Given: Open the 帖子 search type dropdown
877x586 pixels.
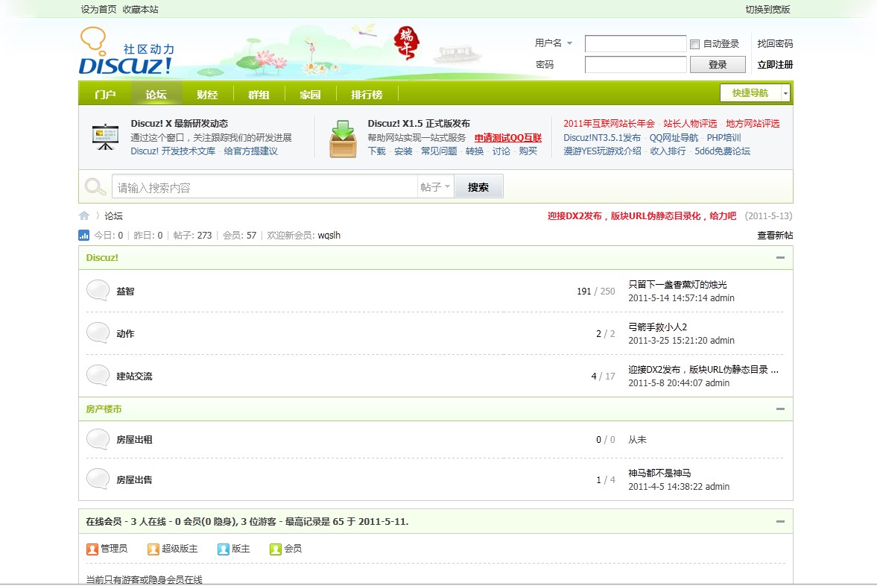Looking at the screenshot, I should 435,187.
